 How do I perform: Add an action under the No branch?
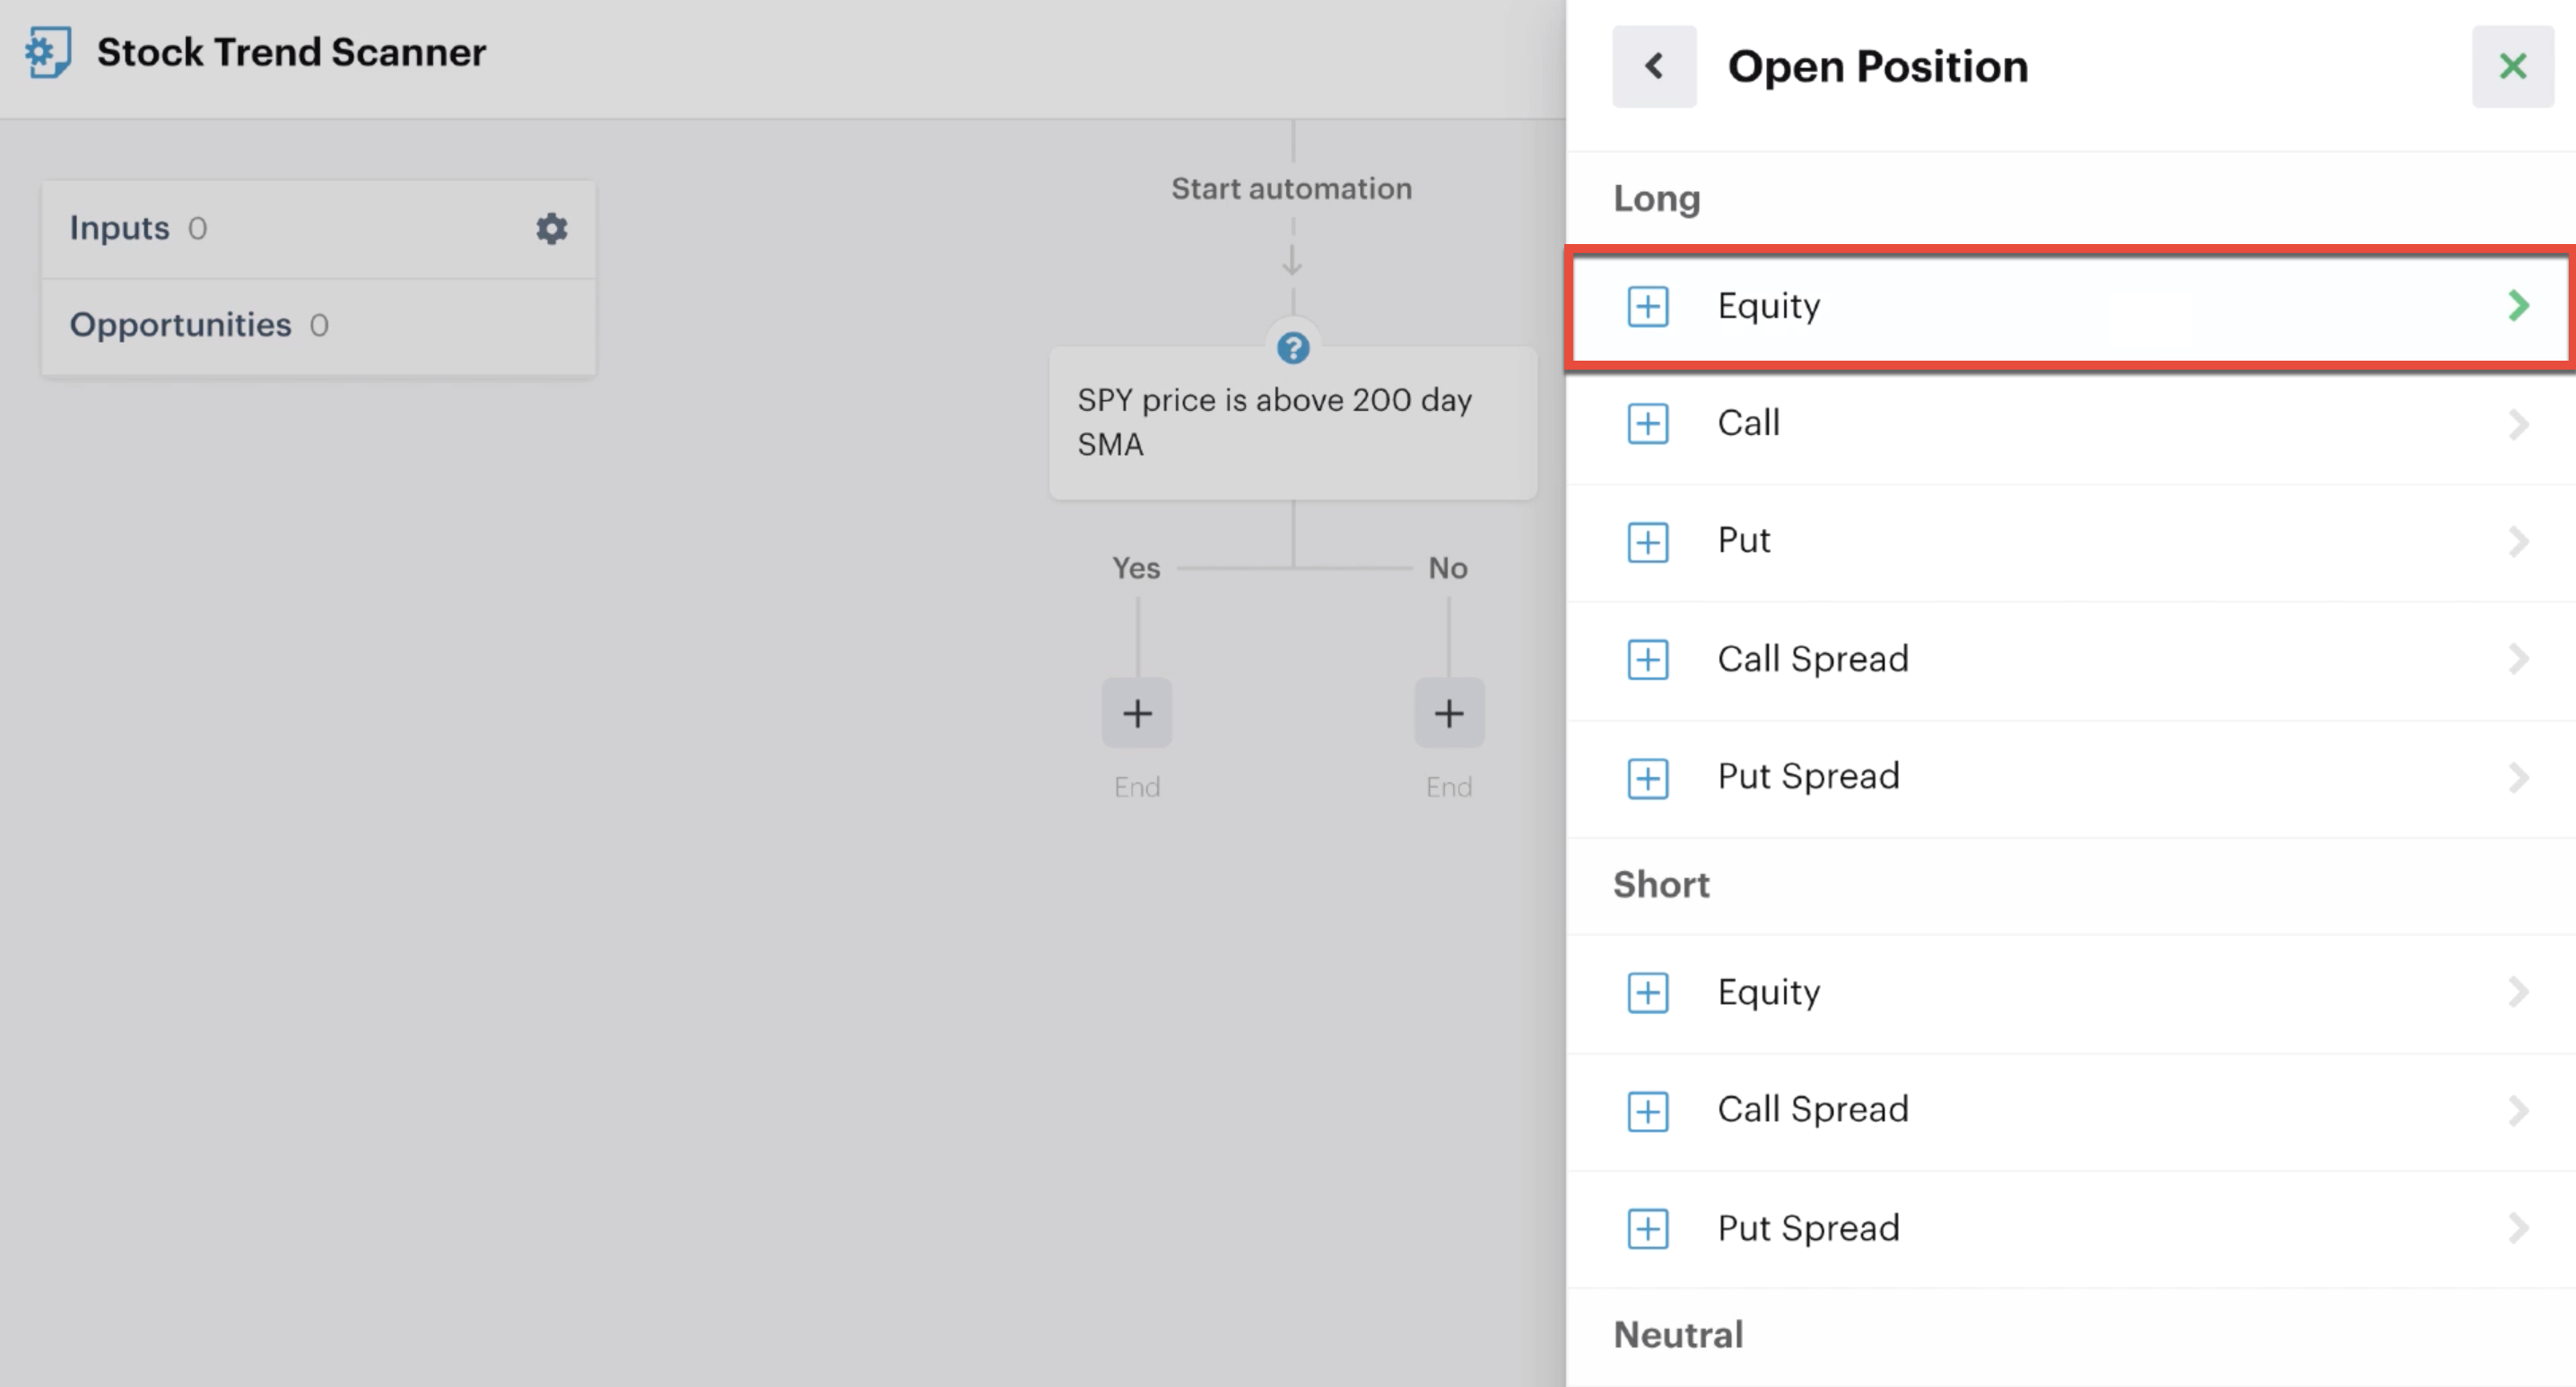(x=1449, y=713)
